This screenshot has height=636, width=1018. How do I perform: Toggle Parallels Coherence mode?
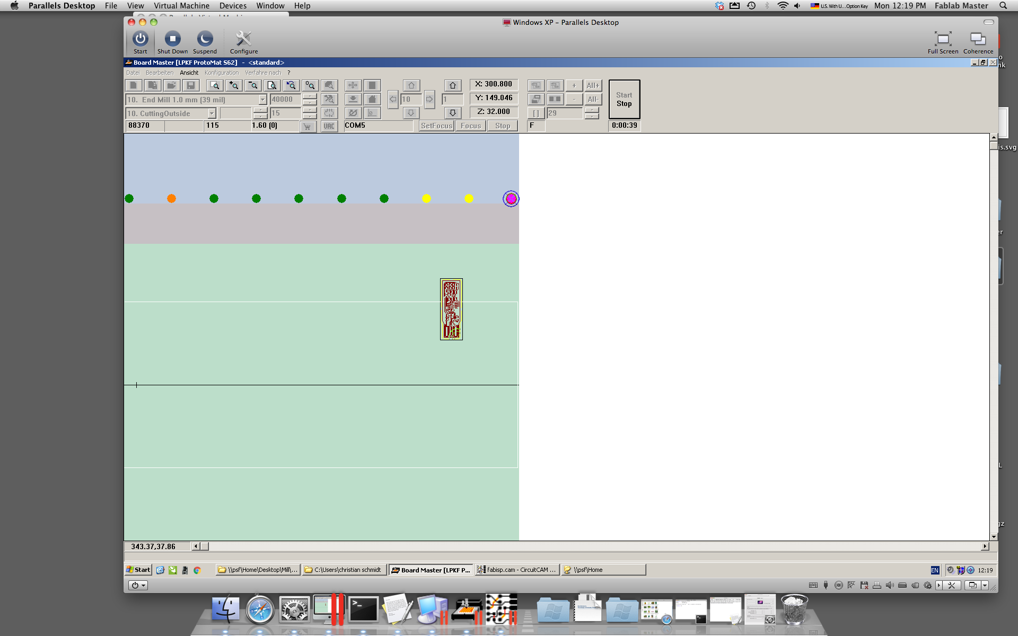[x=978, y=42]
